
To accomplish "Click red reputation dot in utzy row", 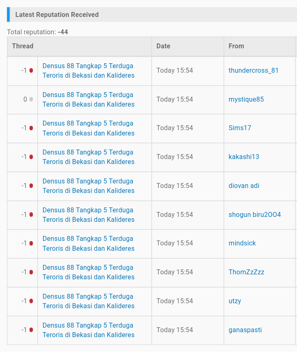I will click(31, 301).
